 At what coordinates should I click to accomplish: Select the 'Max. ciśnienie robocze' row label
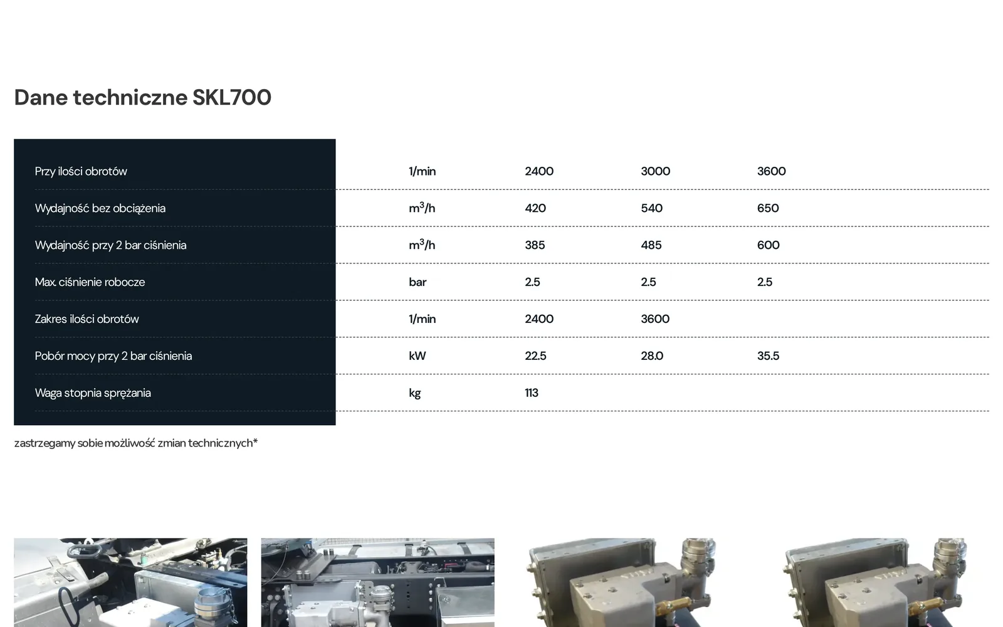tap(90, 282)
